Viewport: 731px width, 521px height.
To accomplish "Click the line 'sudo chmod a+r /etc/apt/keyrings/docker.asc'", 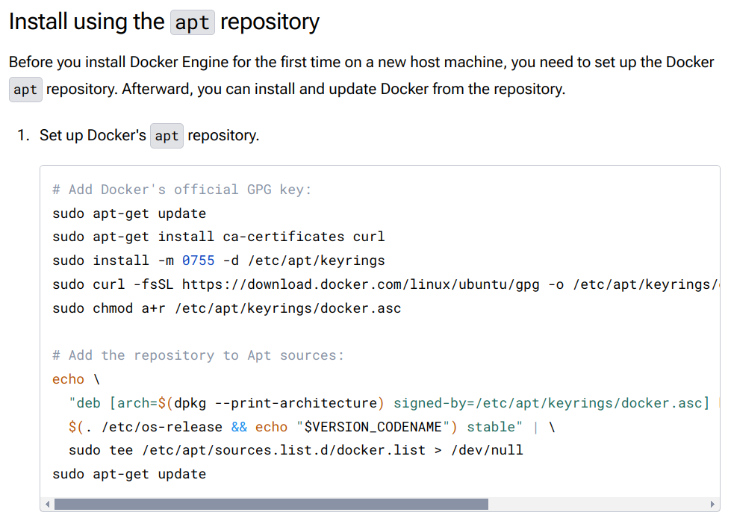I will pyautogui.click(x=226, y=308).
